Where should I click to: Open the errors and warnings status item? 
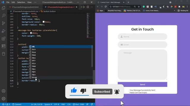point(6,104)
